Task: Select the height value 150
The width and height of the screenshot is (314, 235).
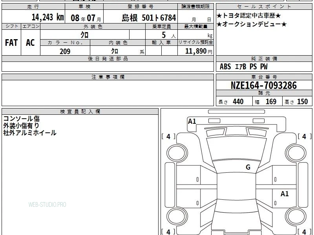Action: [302, 101]
